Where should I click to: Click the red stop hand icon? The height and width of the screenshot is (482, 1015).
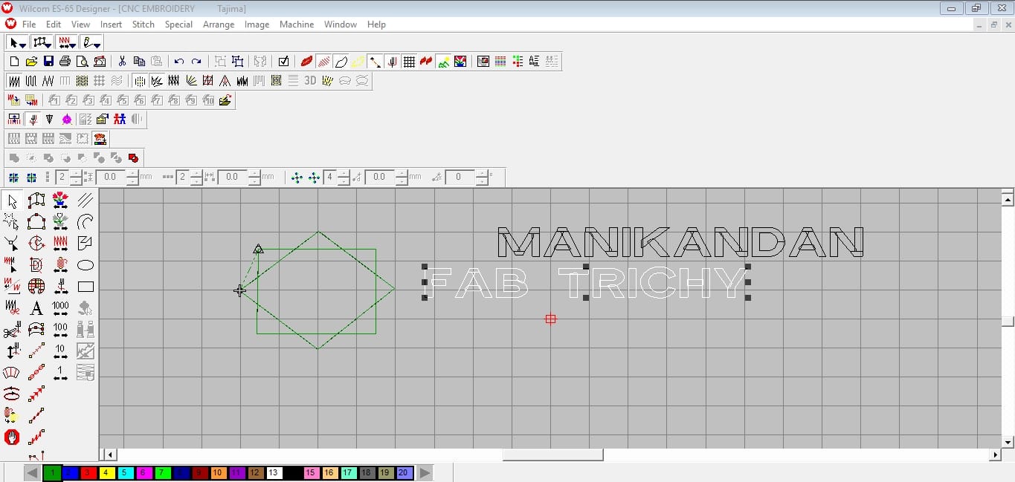pos(12,437)
